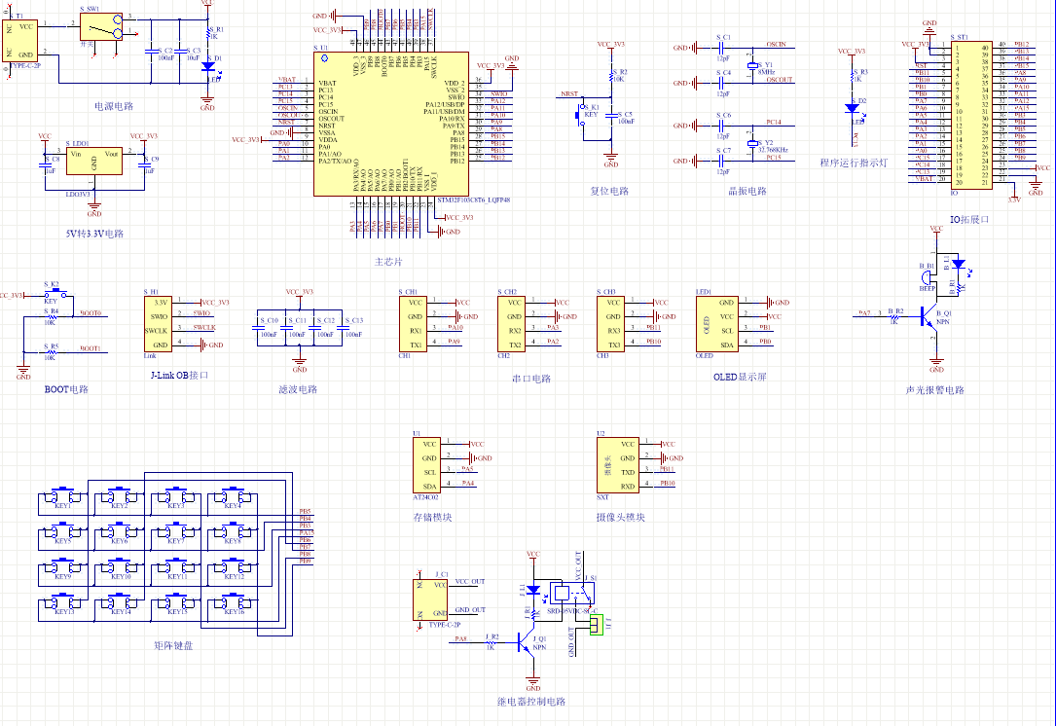Click the 电源电路 caption

[x=114, y=106]
